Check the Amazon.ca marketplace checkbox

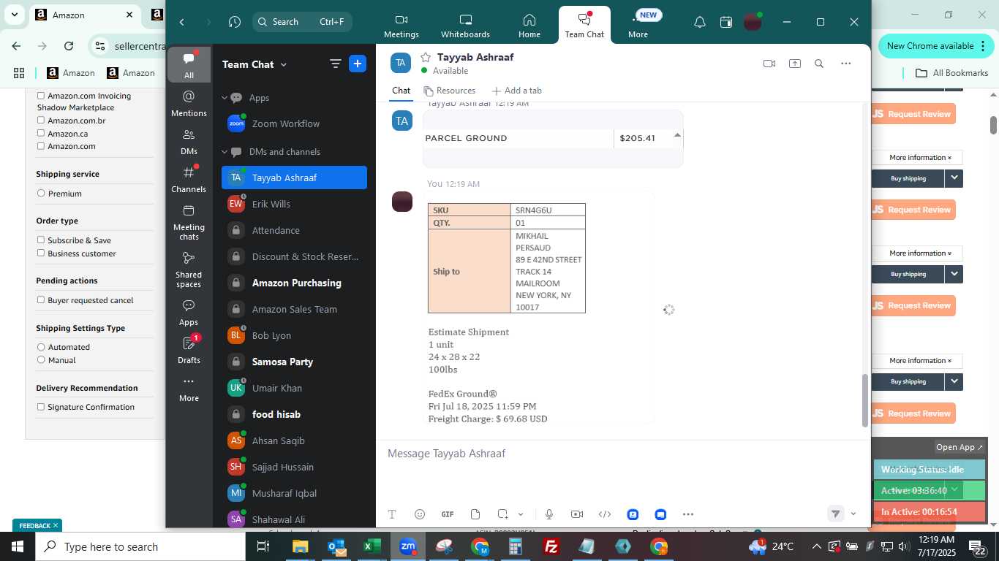(x=41, y=134)
